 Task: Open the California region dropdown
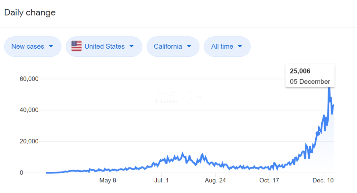point(173,46)
